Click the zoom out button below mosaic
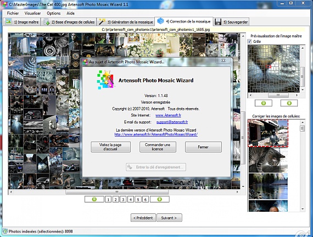Viewport: 313px width, 237px height. tap(94, 199)
